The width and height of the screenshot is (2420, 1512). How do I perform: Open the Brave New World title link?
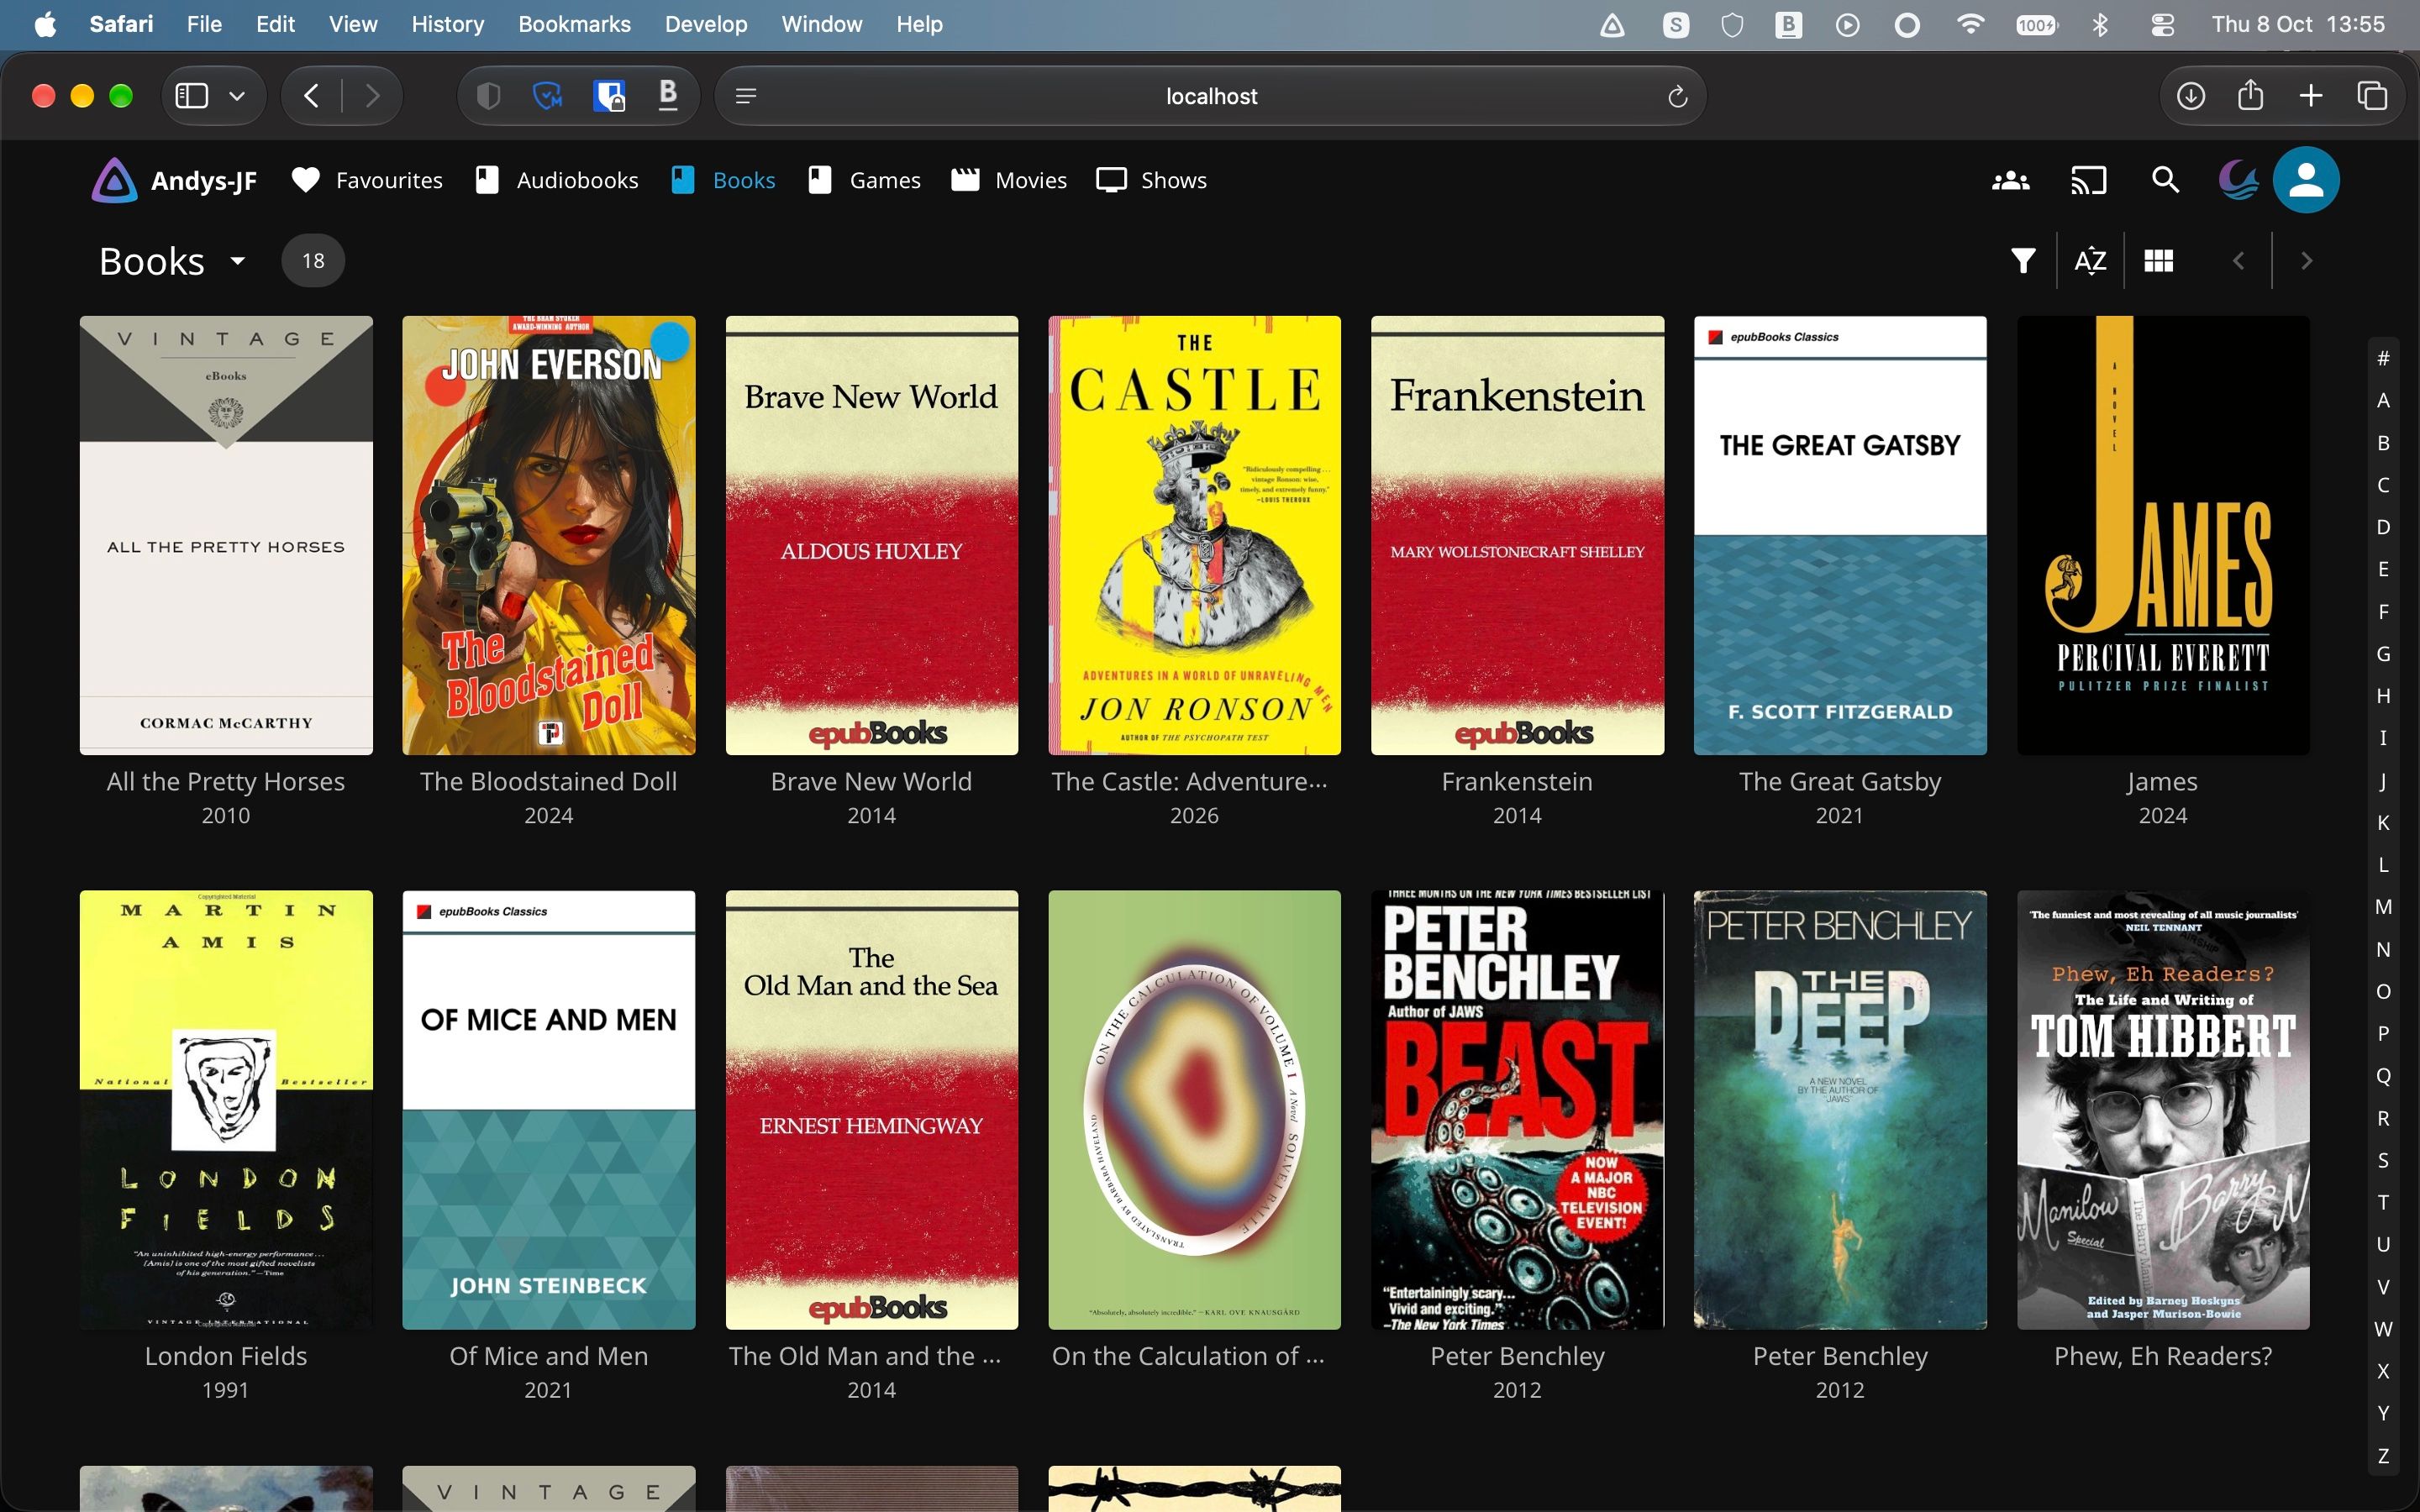(871, 782)
